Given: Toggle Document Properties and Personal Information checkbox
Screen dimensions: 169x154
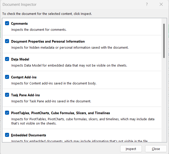Looking at the screenshot, I should [7, 41].
